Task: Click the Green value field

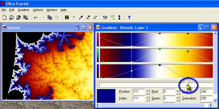Action: 169,98
